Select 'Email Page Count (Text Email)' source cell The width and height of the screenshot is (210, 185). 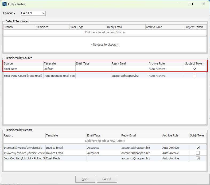pyautogui.click(x=24, y=76)
